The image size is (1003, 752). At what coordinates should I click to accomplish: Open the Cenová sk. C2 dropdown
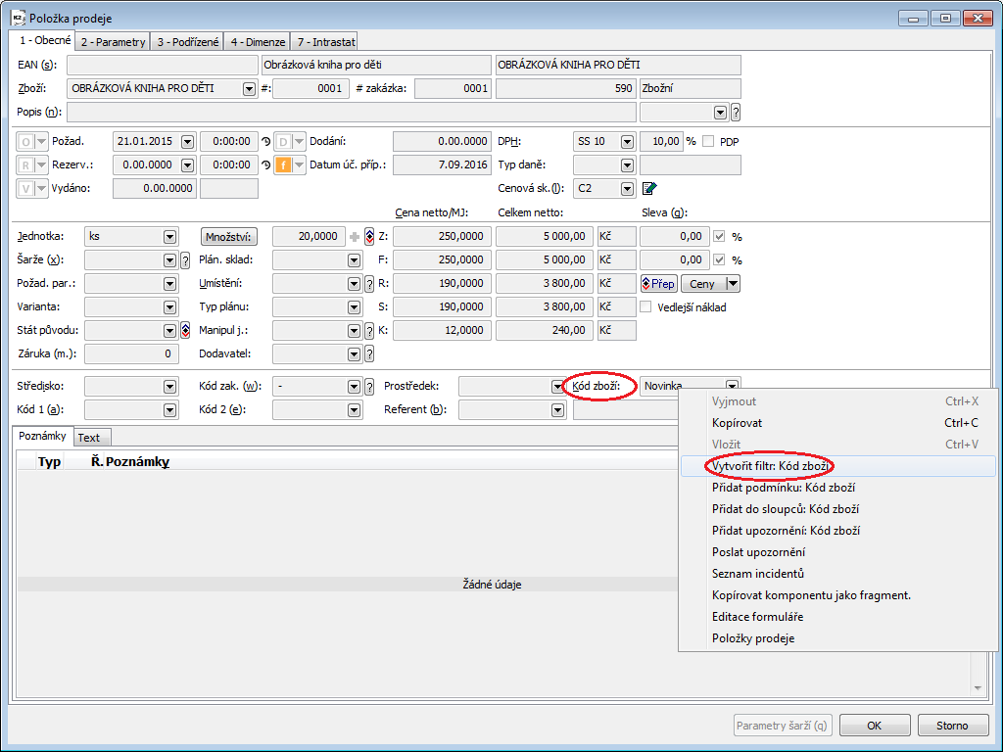point(628,189)
